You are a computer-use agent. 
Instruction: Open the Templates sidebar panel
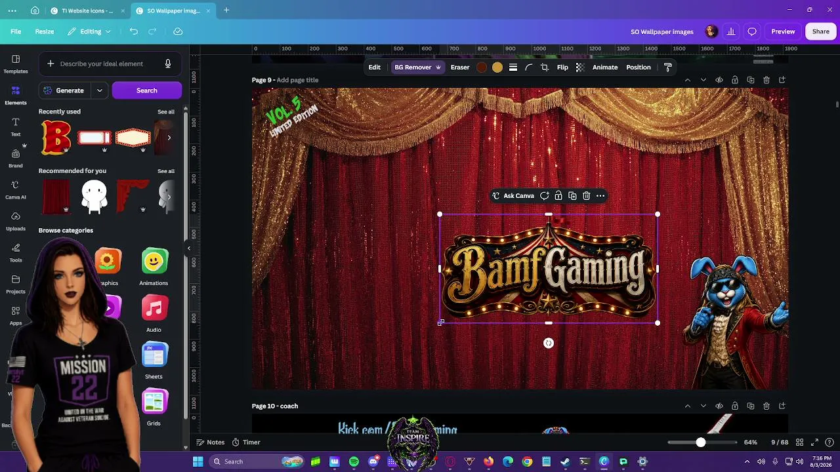click(16, 64)
